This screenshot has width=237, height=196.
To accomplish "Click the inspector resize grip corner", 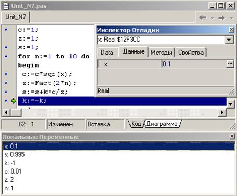I will 232,92.
